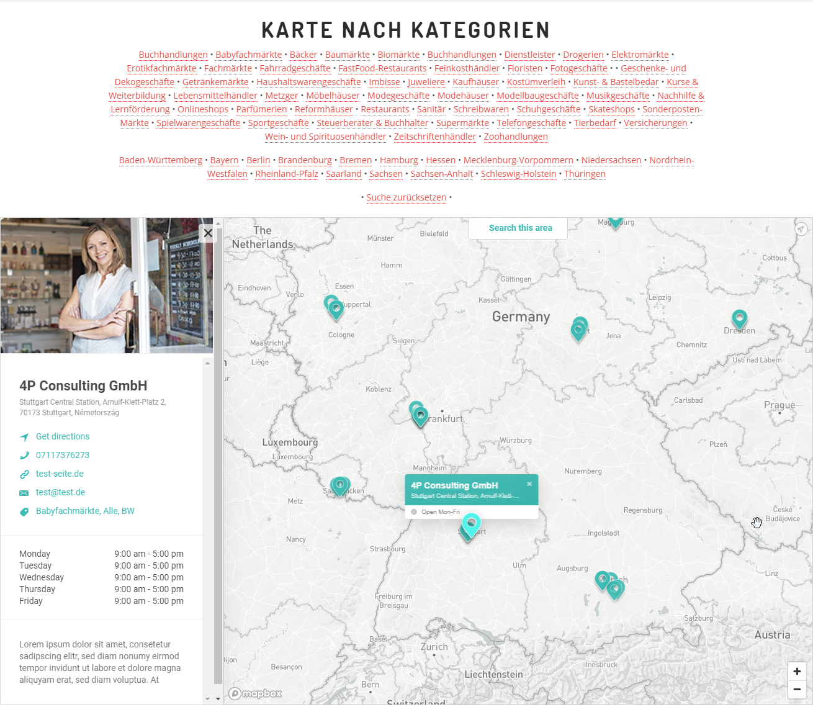Filter by Juweliere category

pos(426,82)
